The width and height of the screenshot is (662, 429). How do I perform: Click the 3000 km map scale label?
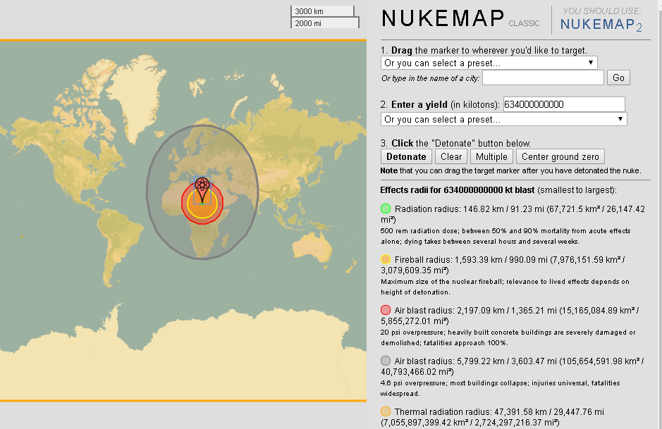tap(309, 11)
